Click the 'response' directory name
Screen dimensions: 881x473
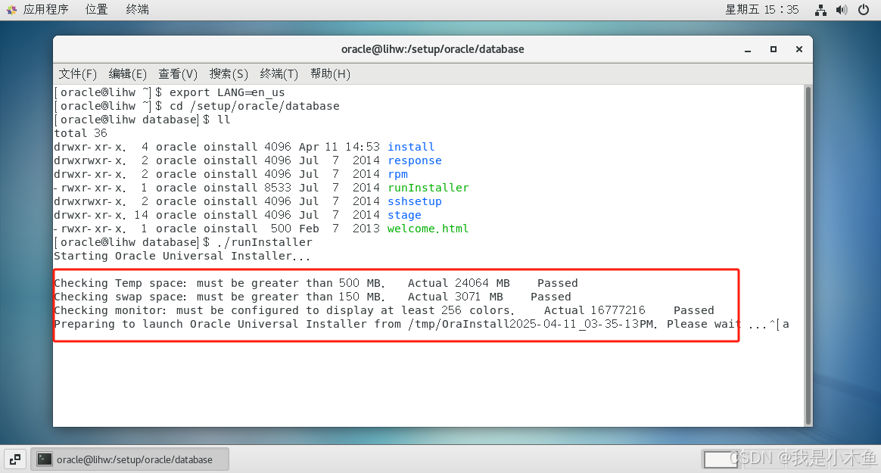point(415,160)
